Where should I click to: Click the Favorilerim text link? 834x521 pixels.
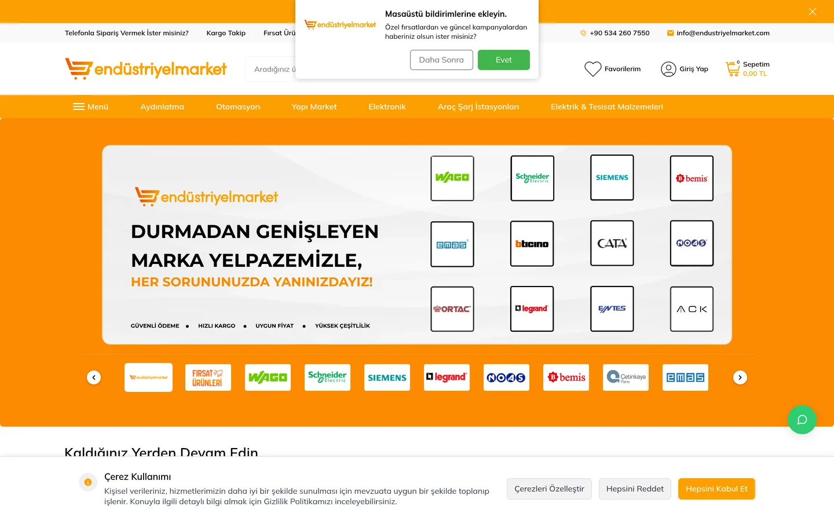coord(623,69)
